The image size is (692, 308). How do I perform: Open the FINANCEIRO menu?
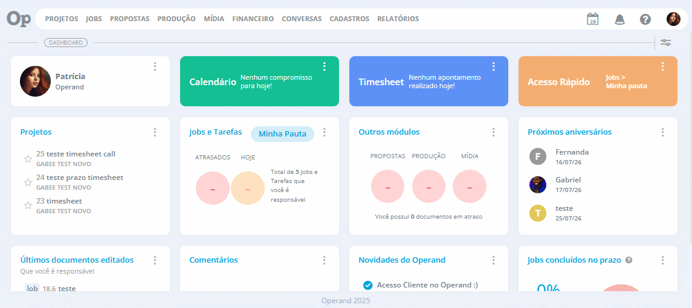tap(253, 19)
